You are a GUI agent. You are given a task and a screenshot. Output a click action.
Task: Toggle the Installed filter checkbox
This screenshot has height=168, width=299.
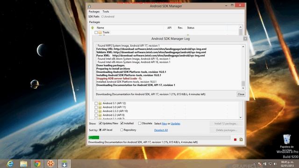[122, 123]
